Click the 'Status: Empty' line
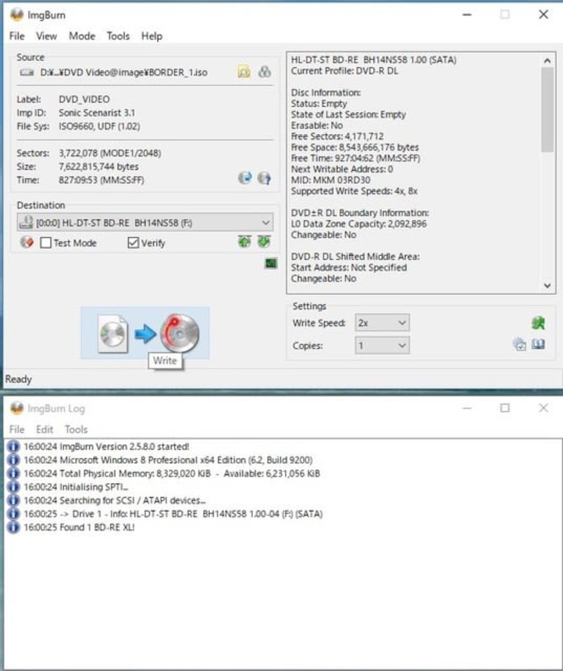 pyautogui.click(x=319, y=104)
